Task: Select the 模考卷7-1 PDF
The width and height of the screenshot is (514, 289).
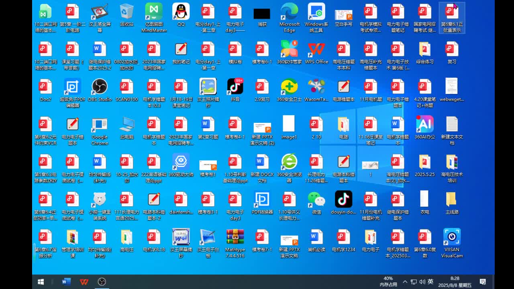Action: coord(262,240)
